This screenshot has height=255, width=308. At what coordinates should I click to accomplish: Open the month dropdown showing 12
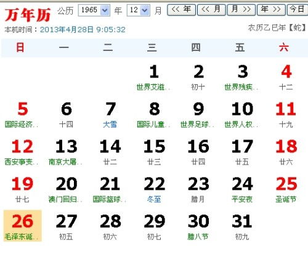click(x=139, y=10)
